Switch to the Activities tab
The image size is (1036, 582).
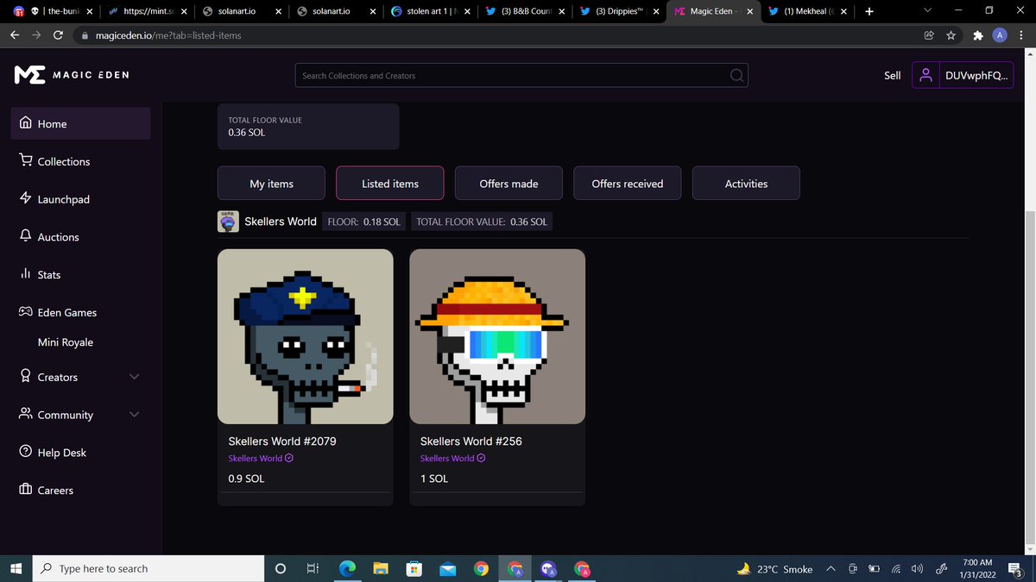[x=746, y=183]
